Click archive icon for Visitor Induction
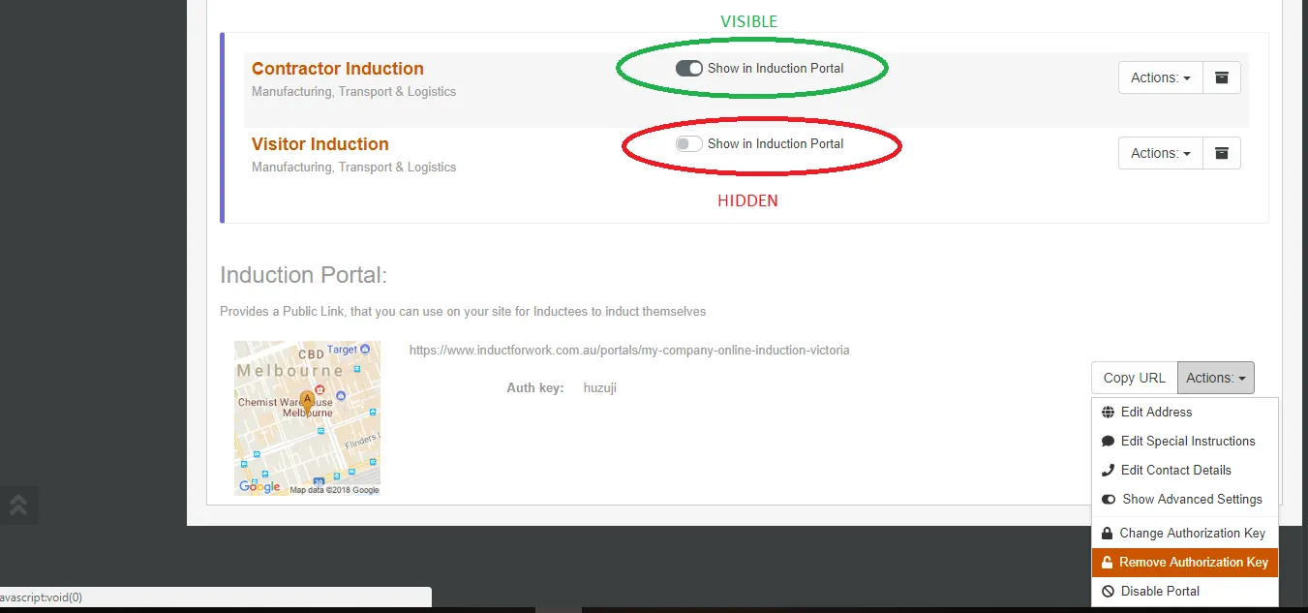 (1221, 153)
